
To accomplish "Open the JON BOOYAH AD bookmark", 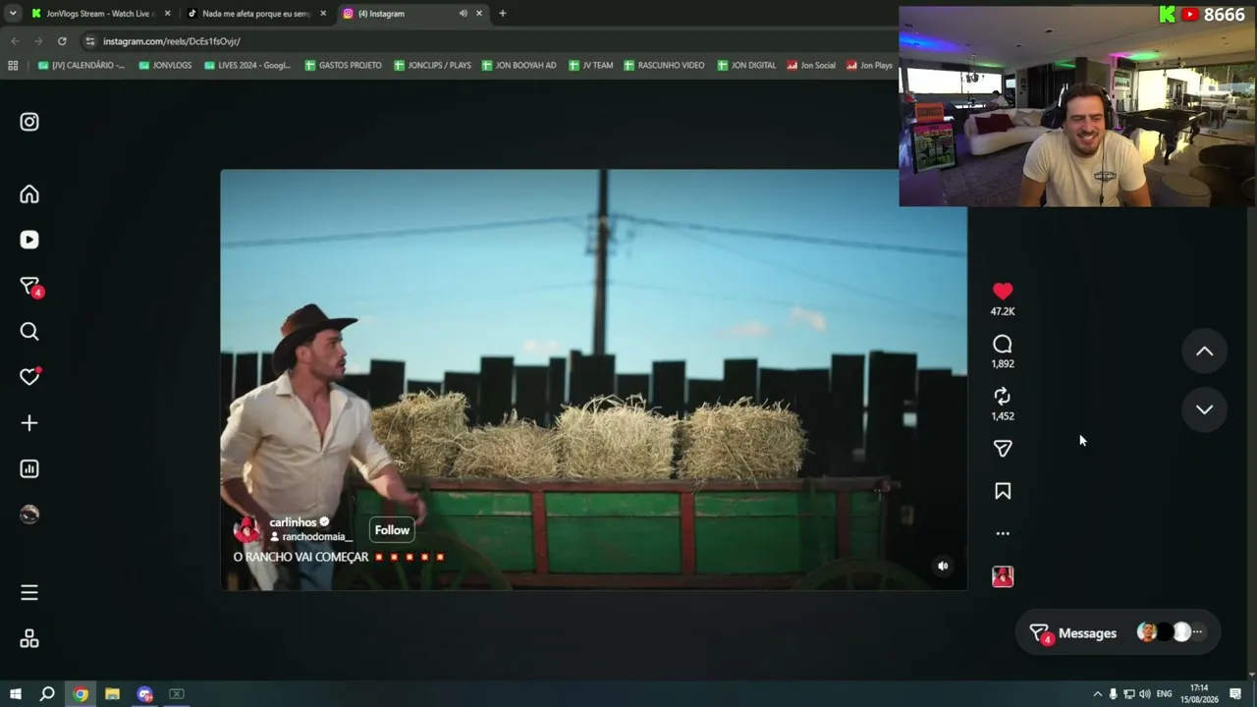I will (x=519, y=66).
